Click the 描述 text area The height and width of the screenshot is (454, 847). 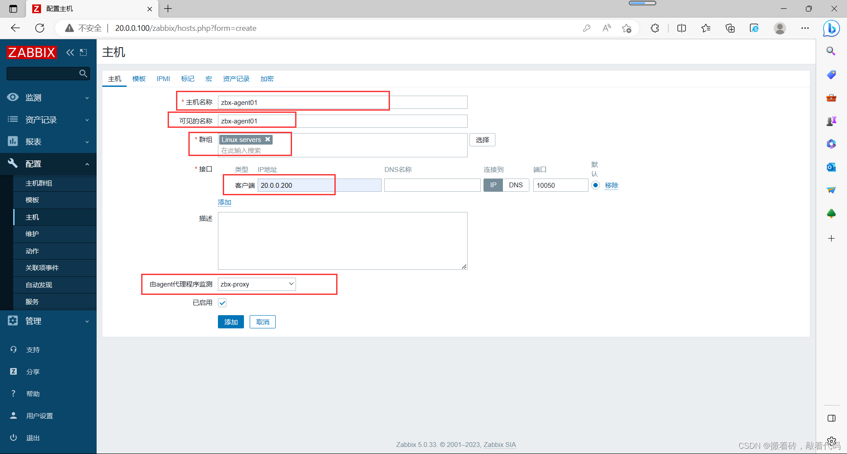pyautogui.click(x=343, y=241)
